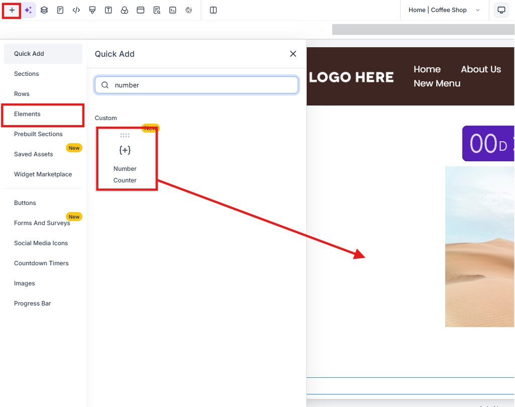
Task: Click the New Menu navigation link
Action: [437, 83]
